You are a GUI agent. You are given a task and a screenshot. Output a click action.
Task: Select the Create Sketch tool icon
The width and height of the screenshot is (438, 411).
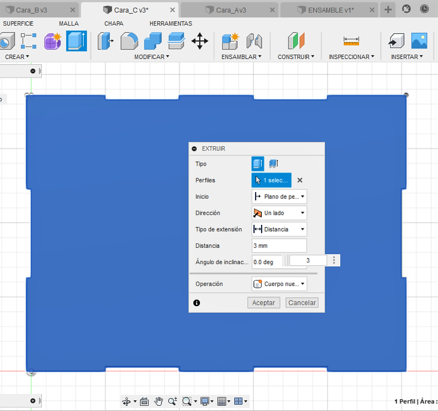point(28,41)
